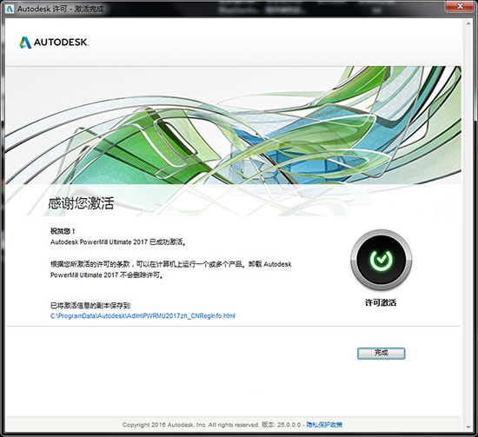Viewport: 478px width, 437px height.
Task: Click the vertical scrollbar track
Action: tap(468, 226)
